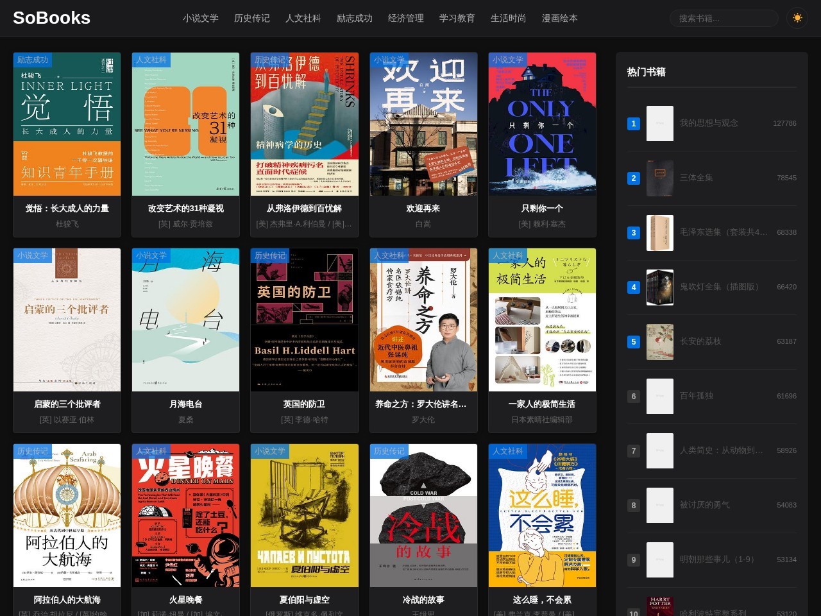The width and height of the screenshot is (821, 616).
Task: Open the 英国的防卫 book cover
Action: tap(305, 320)
